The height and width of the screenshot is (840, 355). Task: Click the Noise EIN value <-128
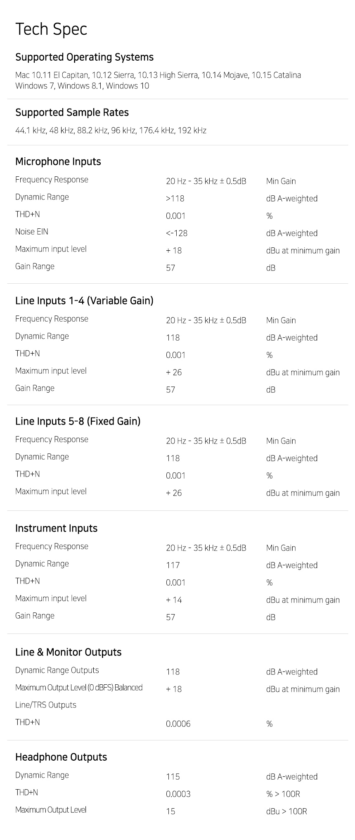pyautogui.click(x=177, y=233)
